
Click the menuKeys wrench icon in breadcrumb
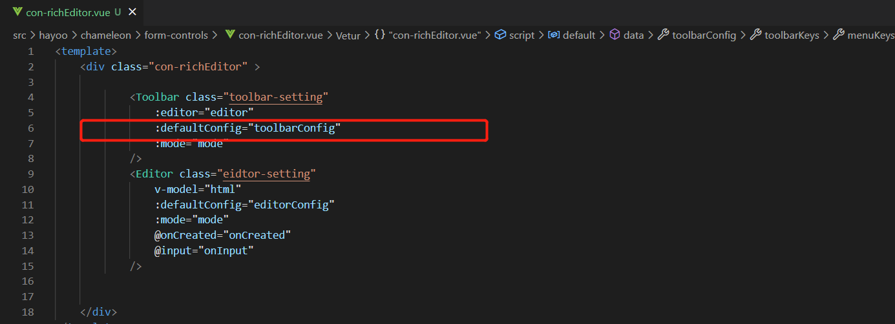point(838,35)
